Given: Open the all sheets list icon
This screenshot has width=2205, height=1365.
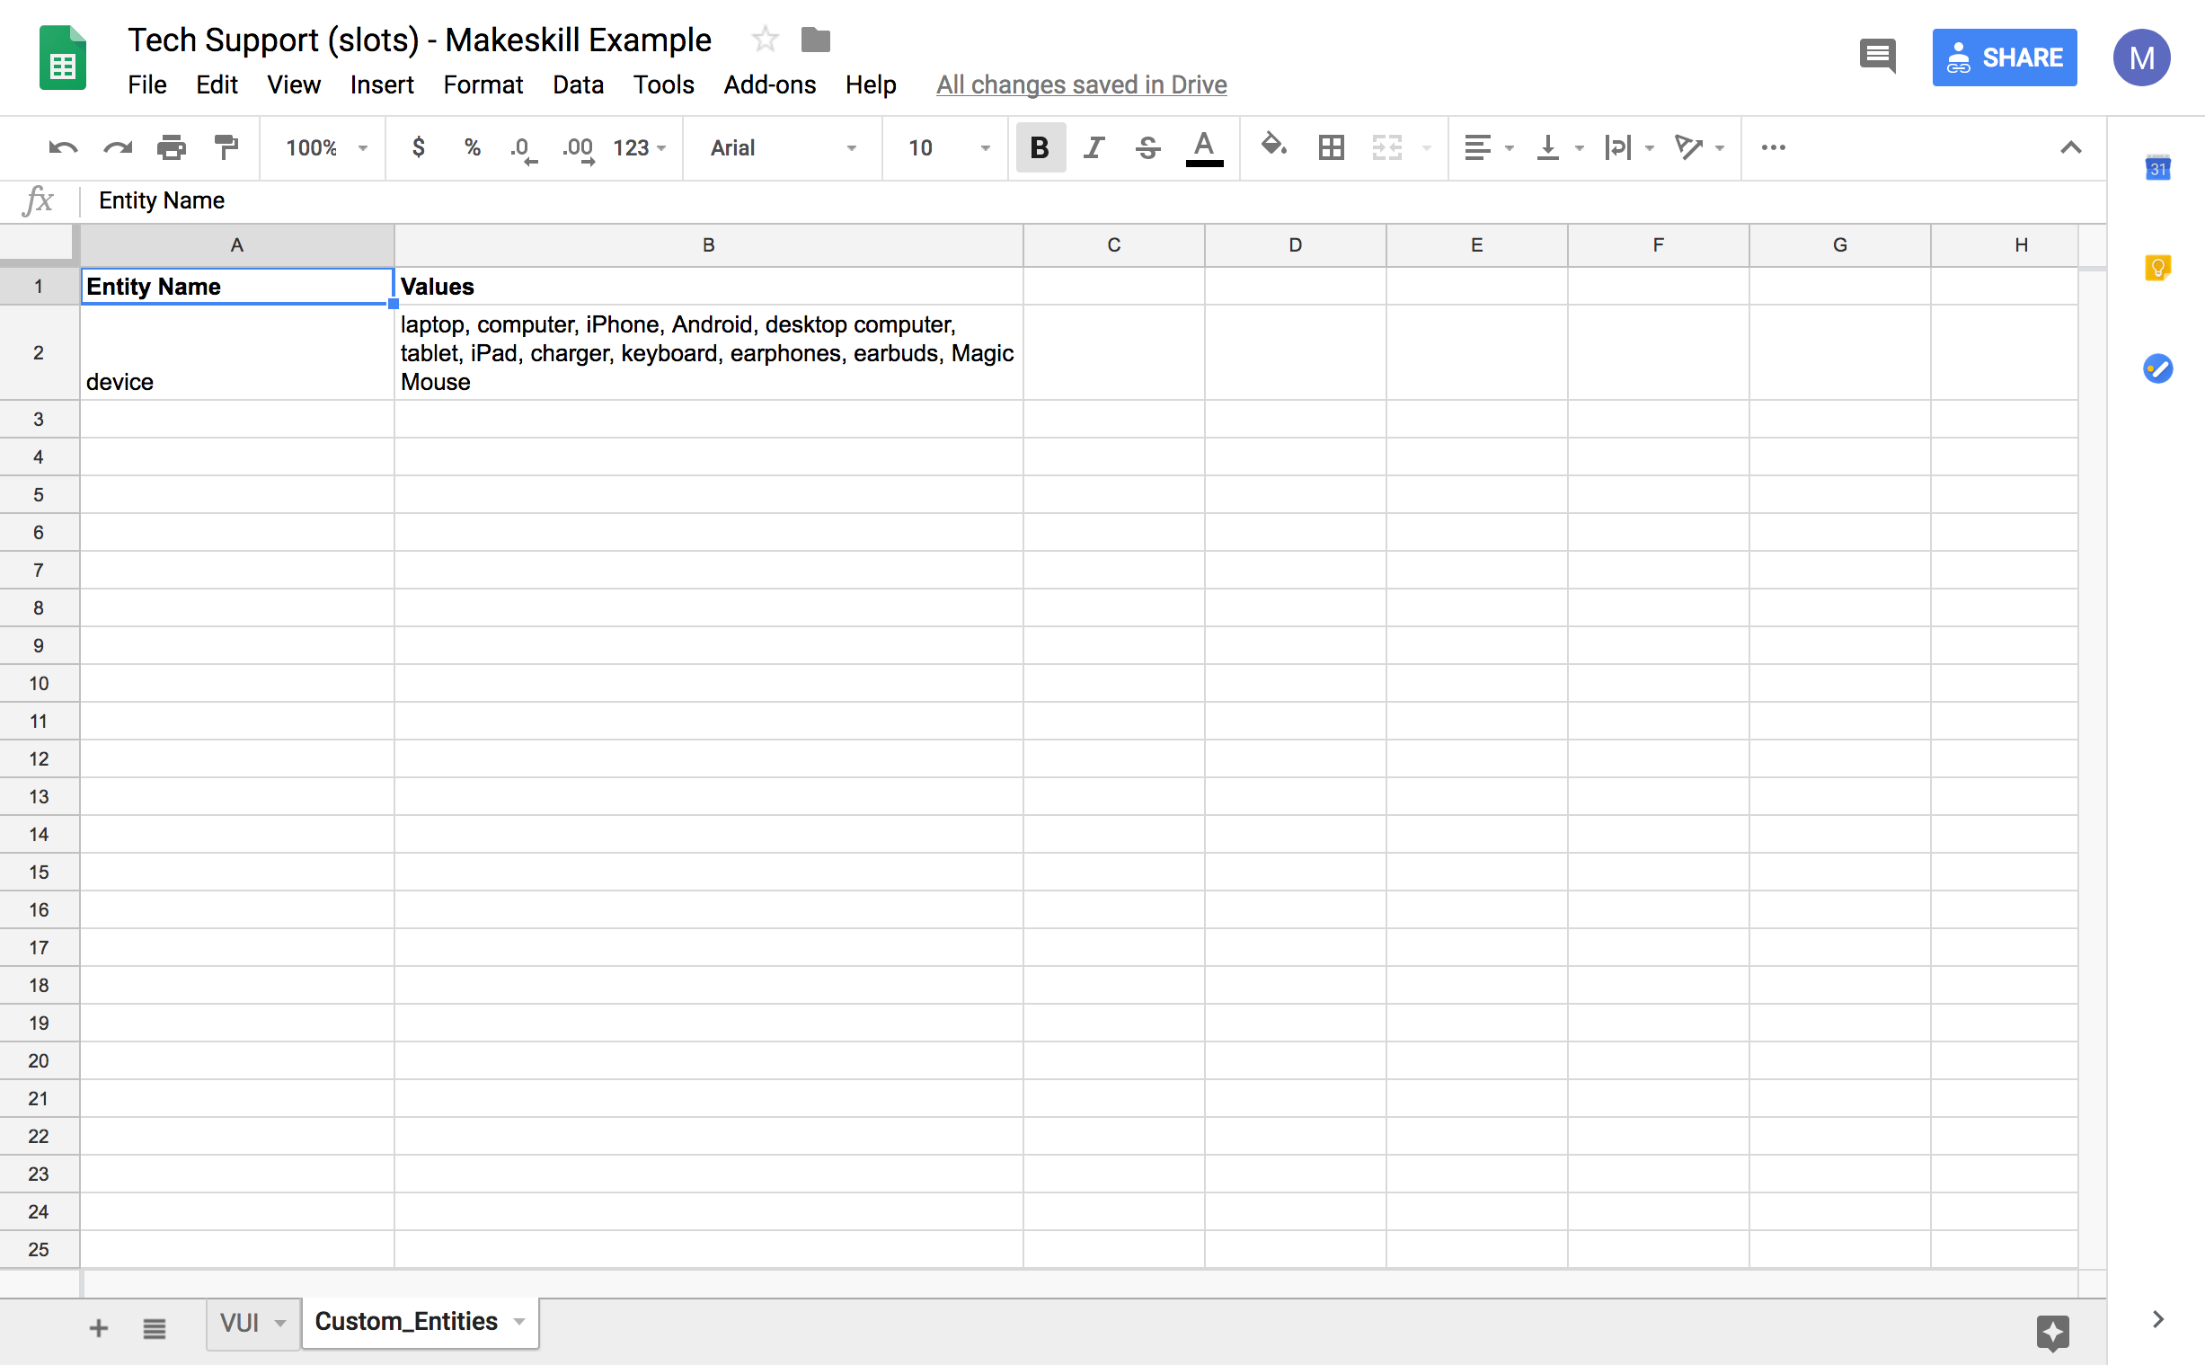Looking at the screenshot, I should tap(155, 1328).
